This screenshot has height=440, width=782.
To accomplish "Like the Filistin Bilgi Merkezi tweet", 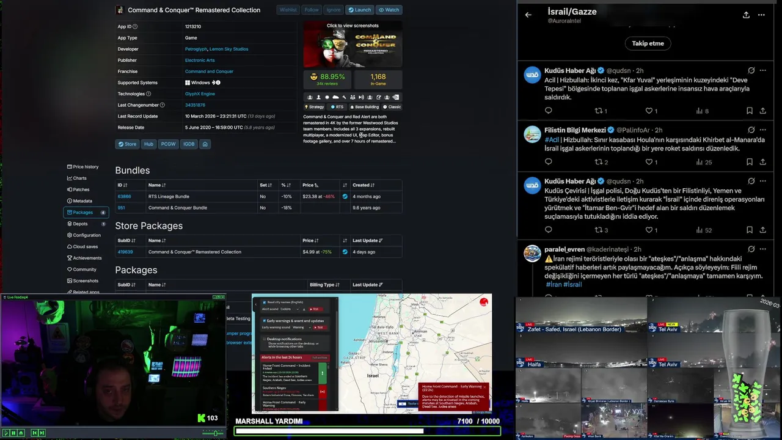I will (651, 162).
